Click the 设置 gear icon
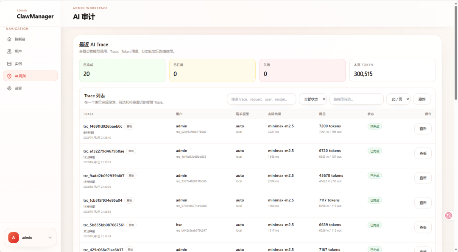Viewport: 458px width, 252px height. (9, 88)
